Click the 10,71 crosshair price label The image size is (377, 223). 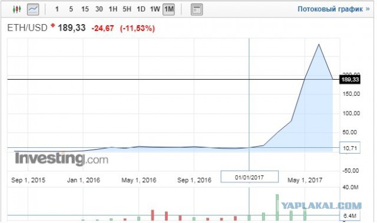pos(350,148)
